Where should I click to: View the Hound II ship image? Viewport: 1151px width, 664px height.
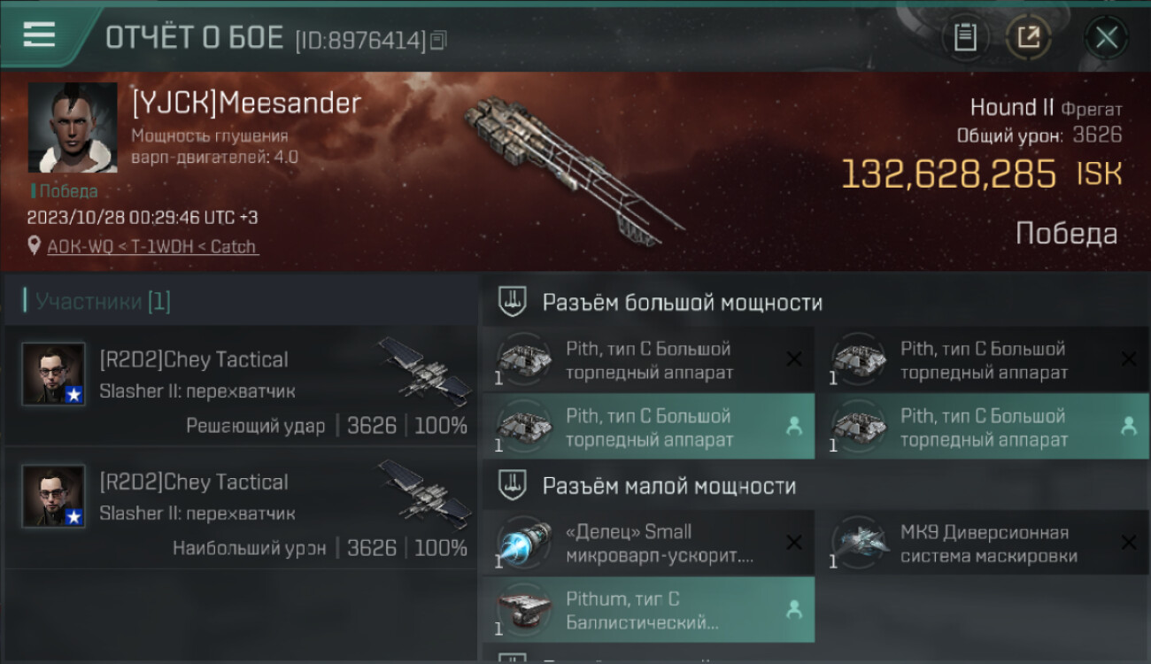click(574, 170)
